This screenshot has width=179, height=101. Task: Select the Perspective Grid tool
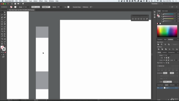[x=5, y=31]
